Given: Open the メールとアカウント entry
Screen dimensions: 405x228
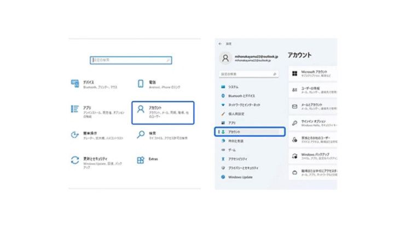Looking at the screenshot, I should click(313, 106).
